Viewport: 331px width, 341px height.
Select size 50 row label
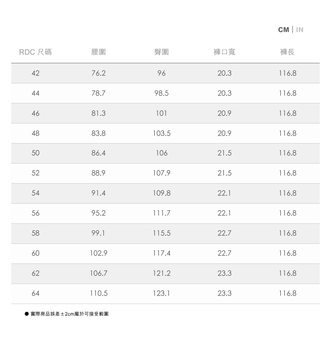point(36,153)
